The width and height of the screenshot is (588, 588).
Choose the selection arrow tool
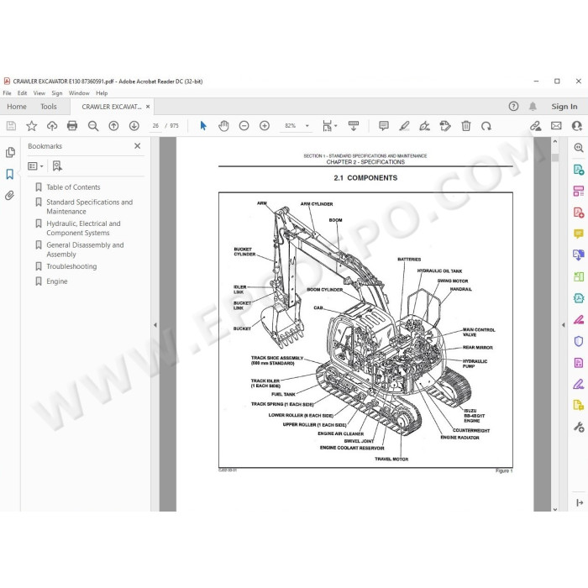[x=203, y=126]
